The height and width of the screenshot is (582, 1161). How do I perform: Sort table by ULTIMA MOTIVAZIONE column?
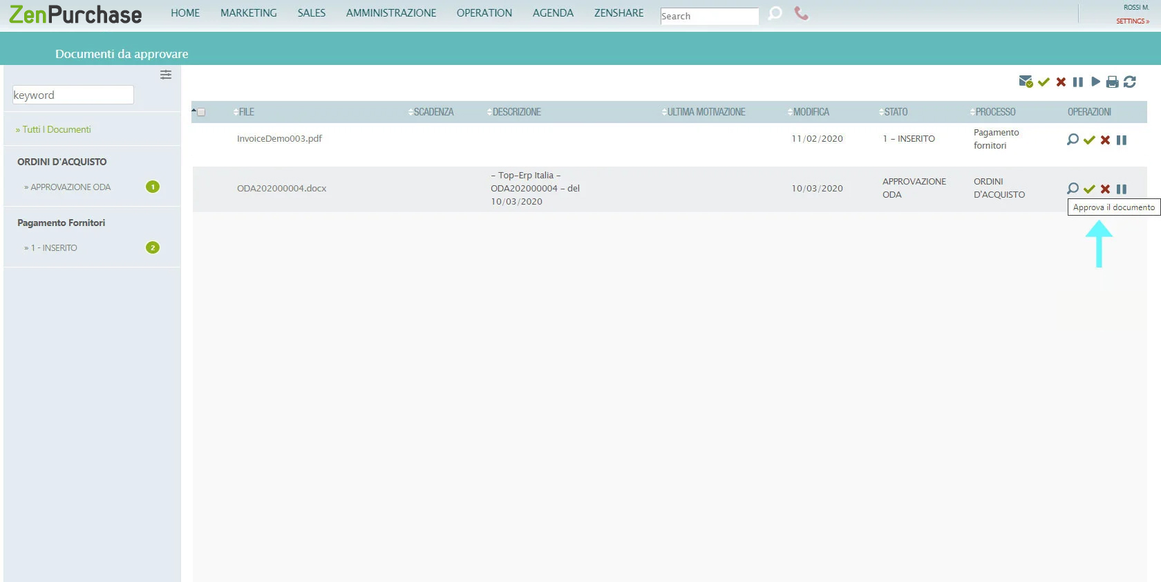tap(703, 112)
